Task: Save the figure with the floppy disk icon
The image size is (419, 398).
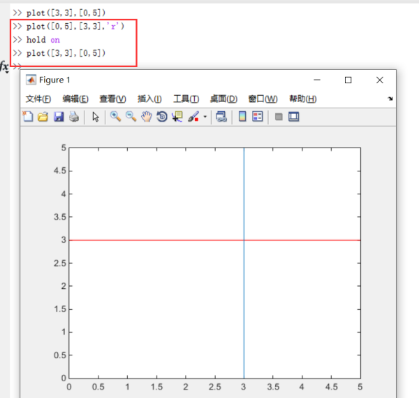Action: click(59, 117)
